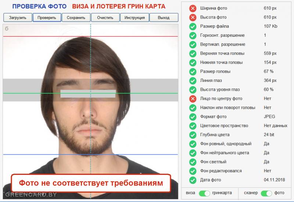Click the red cross next to Ширина фото
Image resolution: width=294 pixels, height=202 pixels.
coord(193,8)
